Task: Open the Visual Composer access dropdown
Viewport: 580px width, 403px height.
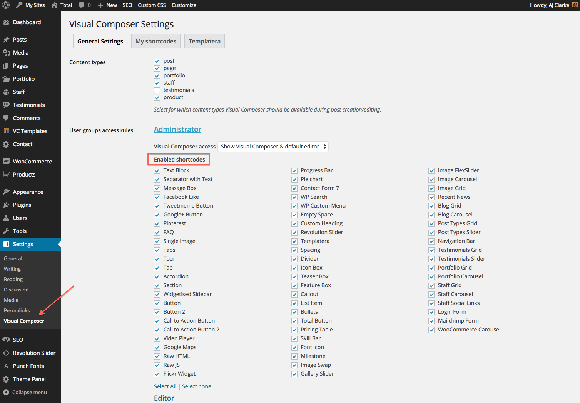Action: pos(273,147)
